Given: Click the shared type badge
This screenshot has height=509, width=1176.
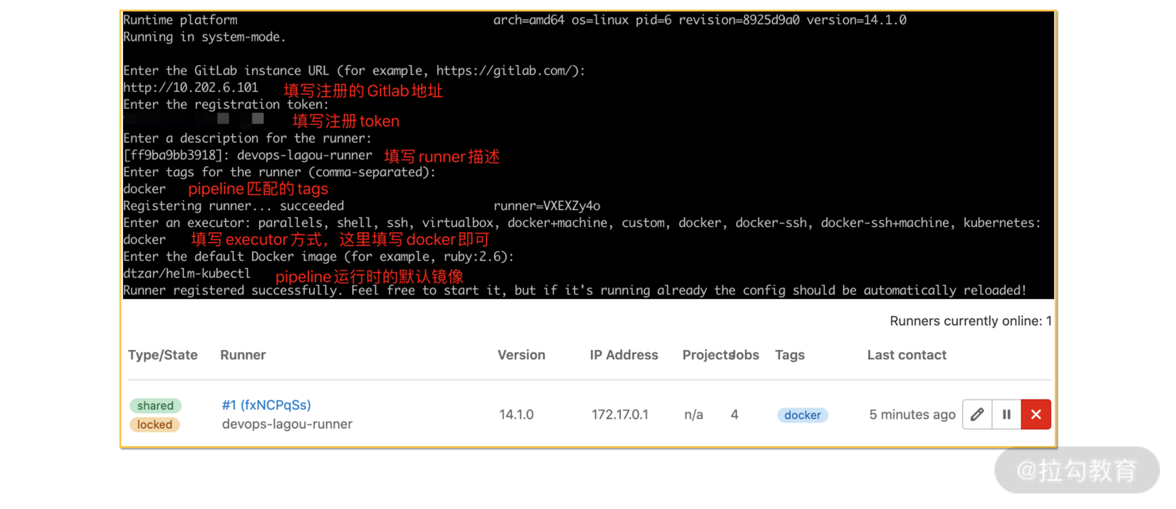Looking at the screenshot, I should click(155, 405).
